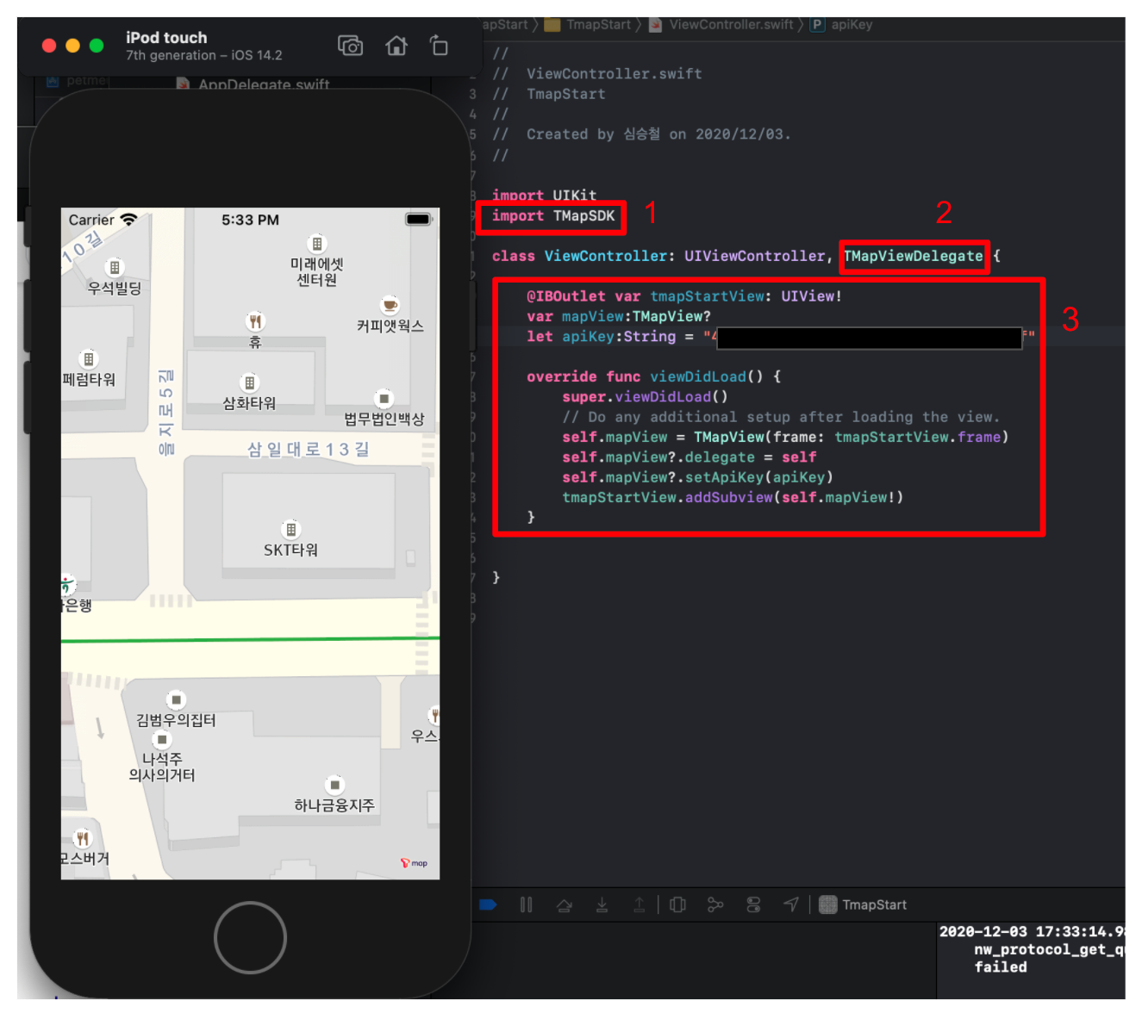This screenshot has width=1148, height=1013.
Task: Open the apiKey breadcrumb item
Action: click(841, 24)
